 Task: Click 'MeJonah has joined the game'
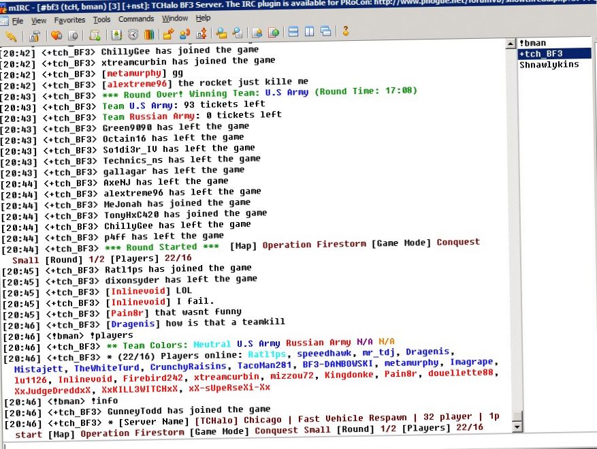coord(177,203)
